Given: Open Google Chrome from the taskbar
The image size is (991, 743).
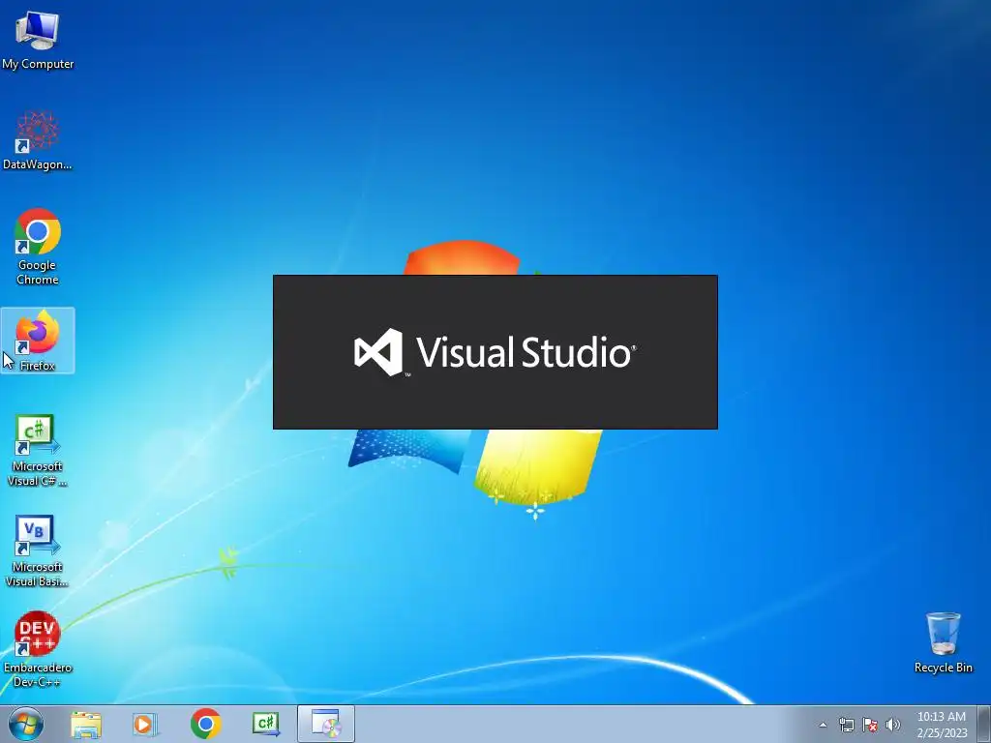Looking at the screenshot, I should tap(205, 724).
